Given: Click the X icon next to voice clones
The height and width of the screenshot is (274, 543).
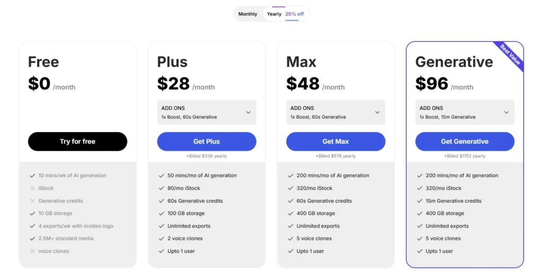Looking at the screenshot, I should 32,251.
